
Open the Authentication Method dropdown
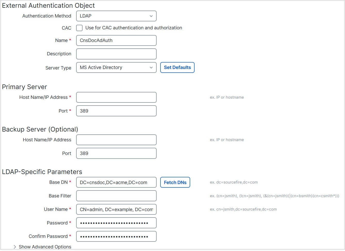[x=116, y=16]
